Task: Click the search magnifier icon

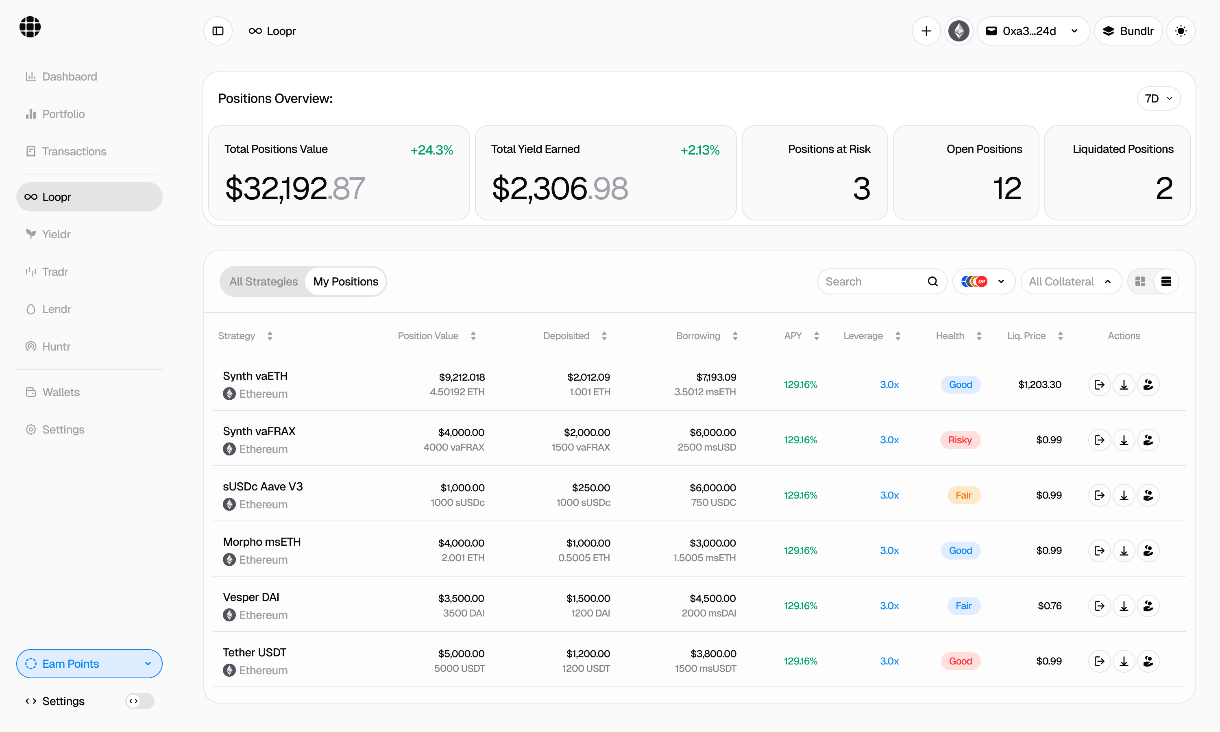Action: 932,282
